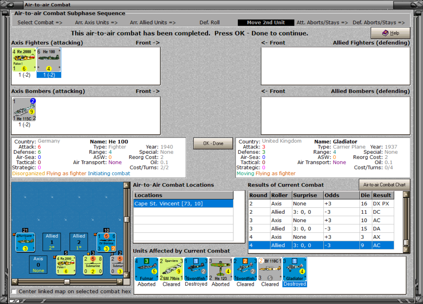423x304 pixels.
Task: Click the linked map vertical scroll up arrow
Action: click(127, 185)
